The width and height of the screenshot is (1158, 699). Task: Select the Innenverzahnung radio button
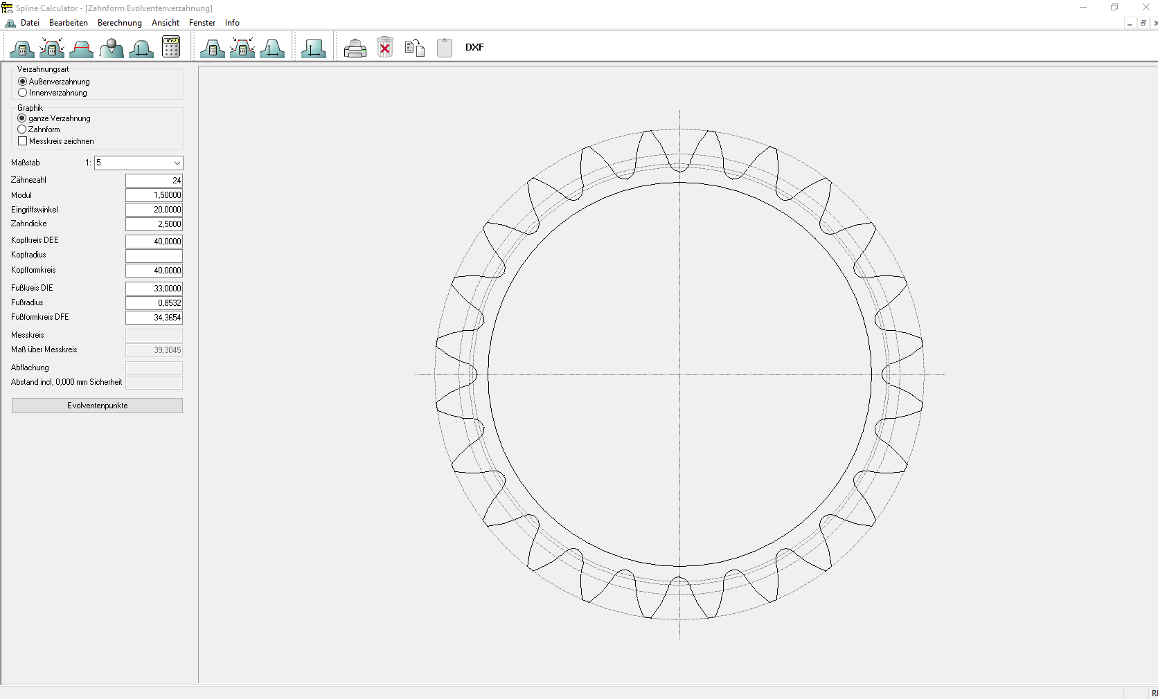click(23, 93)
